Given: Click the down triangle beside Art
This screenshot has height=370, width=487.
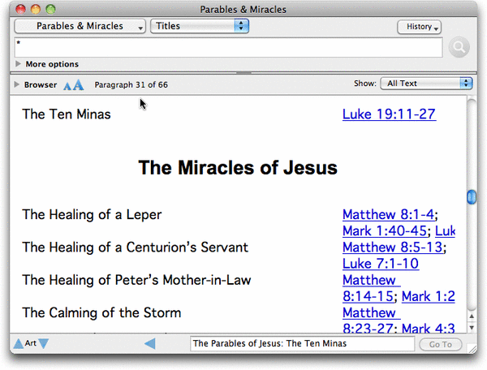Looking at the screenshot, I should (x=44, y=344).
